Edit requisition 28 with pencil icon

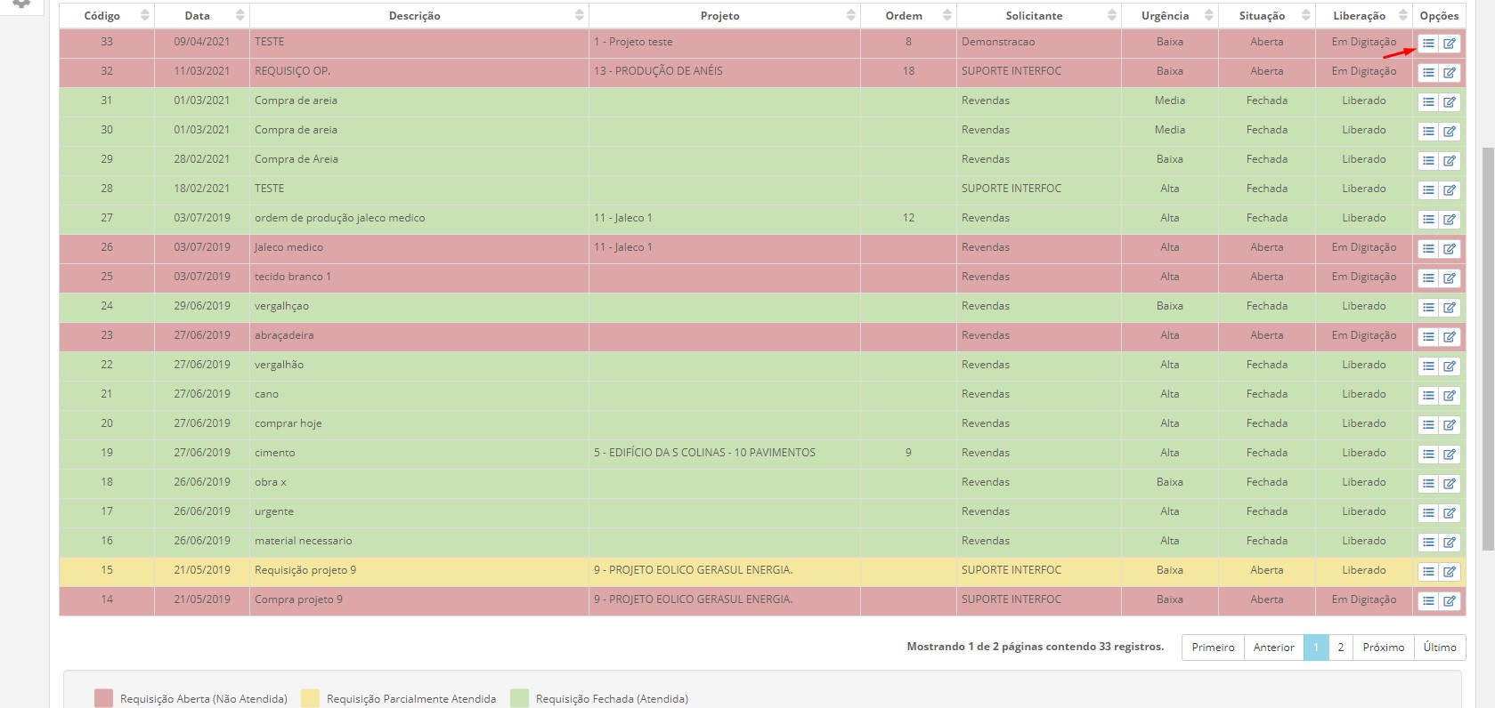(x=1450, y=190)
